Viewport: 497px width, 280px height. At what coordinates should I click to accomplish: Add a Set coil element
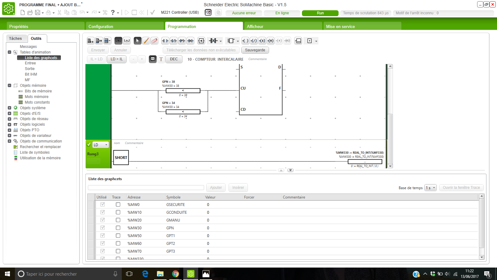tap(262, 41)
